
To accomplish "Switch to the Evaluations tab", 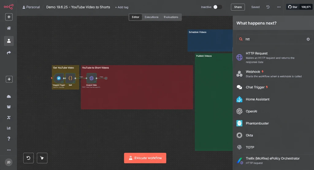I will [171, 17].
